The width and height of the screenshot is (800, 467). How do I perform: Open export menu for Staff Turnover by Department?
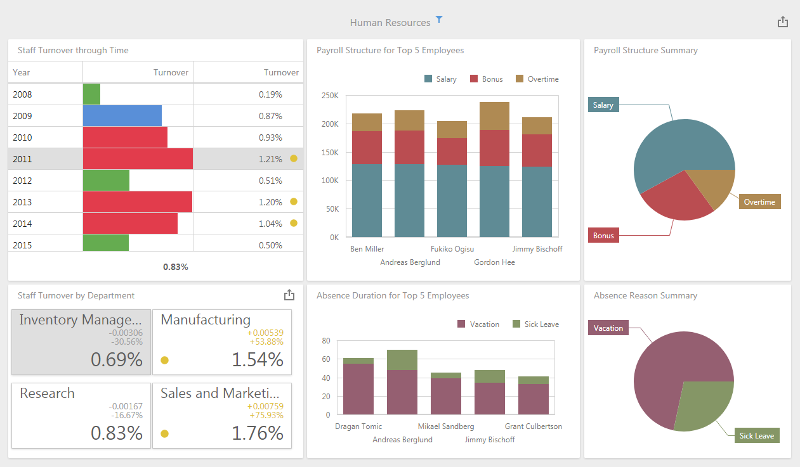pyautogui.click(x=289, y=295)
